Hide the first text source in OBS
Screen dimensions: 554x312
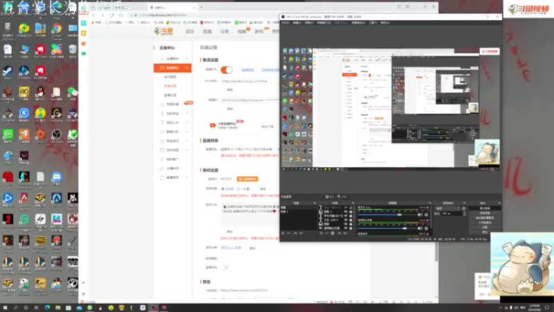click(x=346, y=207)
